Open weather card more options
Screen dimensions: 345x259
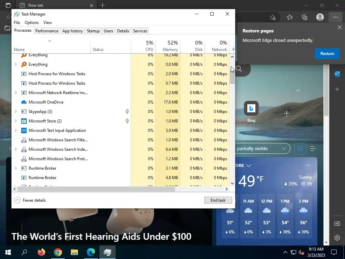click(x=308, y=165)
